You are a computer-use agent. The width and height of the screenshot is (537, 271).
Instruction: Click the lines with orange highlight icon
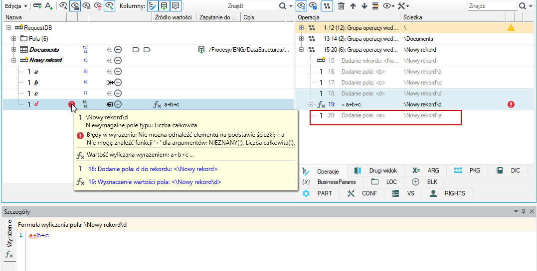coord(375,6)
